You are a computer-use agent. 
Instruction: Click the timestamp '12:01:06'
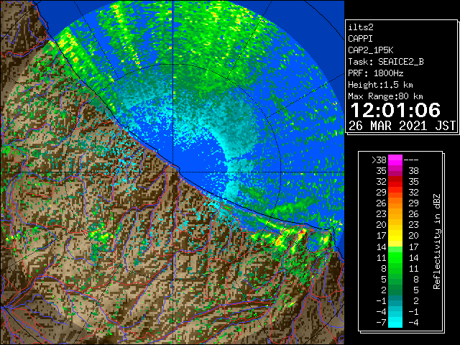[x=395, y=110]
